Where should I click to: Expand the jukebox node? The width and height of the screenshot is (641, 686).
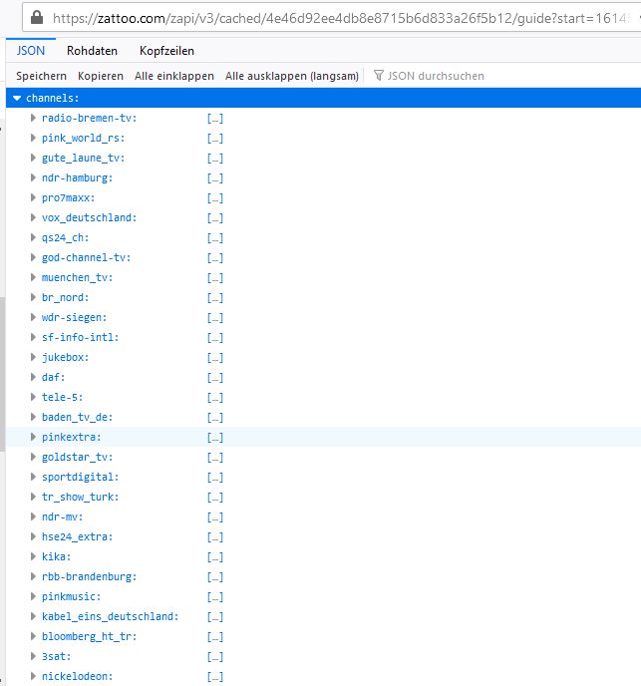(33, 357)
